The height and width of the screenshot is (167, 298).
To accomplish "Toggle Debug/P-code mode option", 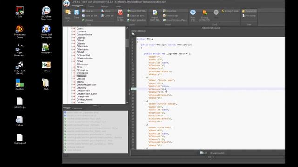I will tap(230, 11).
